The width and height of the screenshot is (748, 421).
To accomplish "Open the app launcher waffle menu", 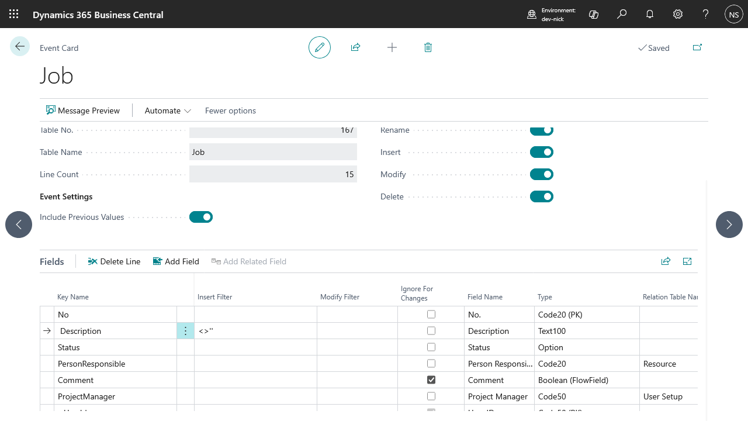I will point(14,15).
